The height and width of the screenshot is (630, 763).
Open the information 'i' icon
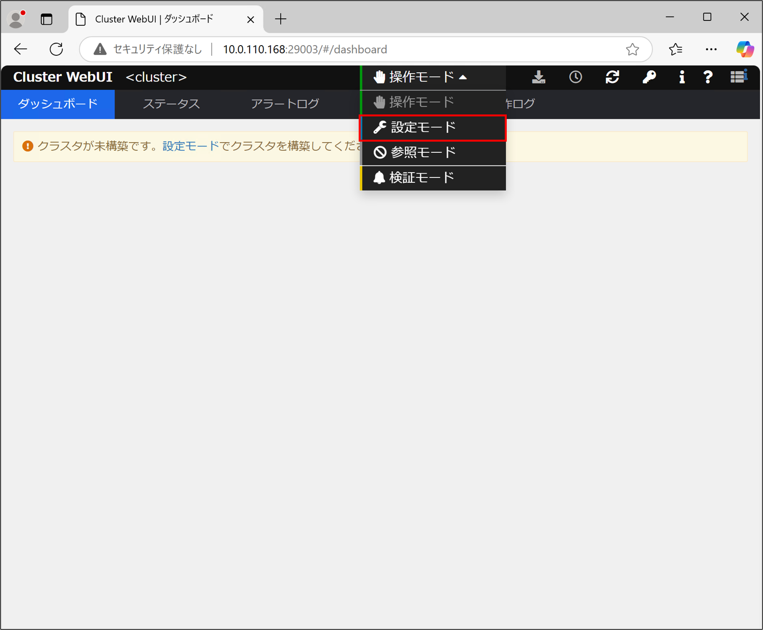pyautogui.click(x=681, y=77)
